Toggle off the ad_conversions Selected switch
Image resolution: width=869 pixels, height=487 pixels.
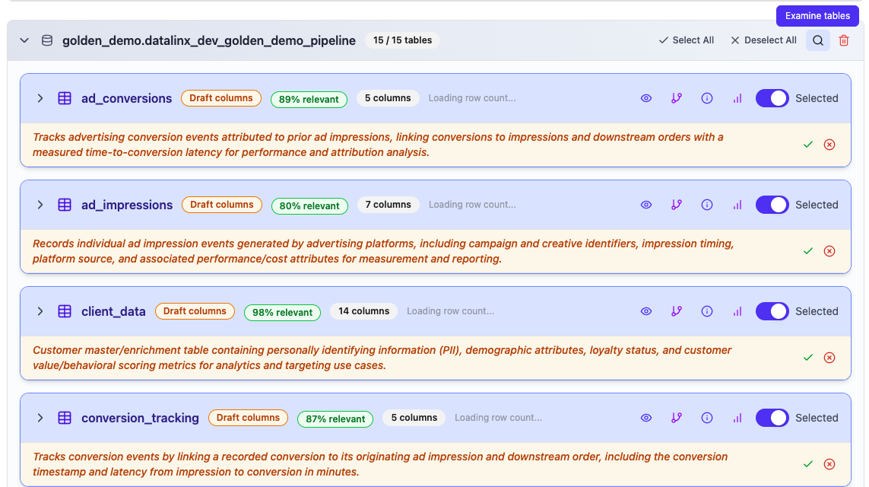(x=772, y=98)
